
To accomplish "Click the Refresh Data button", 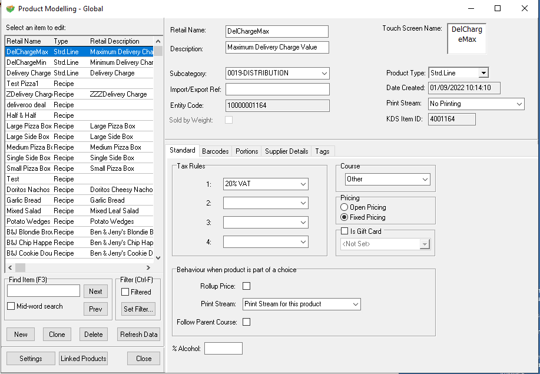I will click(x=138, y=335).
